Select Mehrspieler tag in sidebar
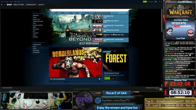Viewport: 196px width, 110px height. [x=36, y=50]
